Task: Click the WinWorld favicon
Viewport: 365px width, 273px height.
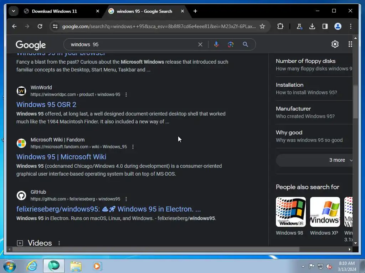Action: coord(21,91)
